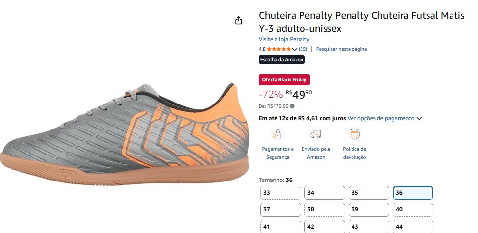Click Pesquisar nesta página link

click(341, 49)
